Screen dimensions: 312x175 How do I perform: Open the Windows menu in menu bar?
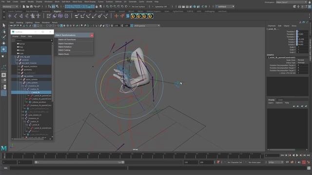pyautogui.click(x=48, y=1)
